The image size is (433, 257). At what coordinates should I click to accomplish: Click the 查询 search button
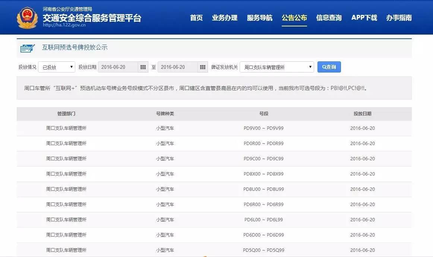click(x=329, y=67)
